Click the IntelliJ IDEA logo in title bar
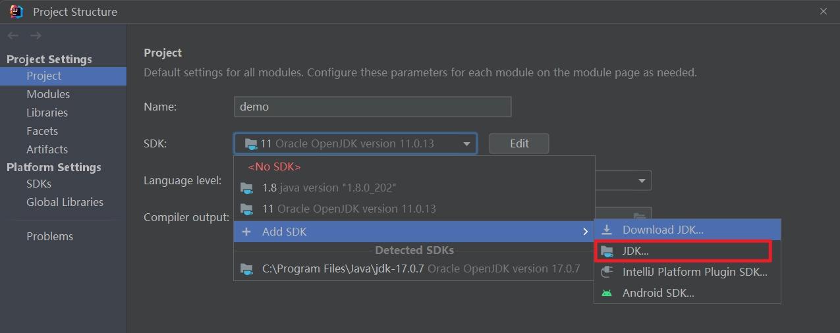The height and width of the screenshot is (333, 840). coord(16,11)
